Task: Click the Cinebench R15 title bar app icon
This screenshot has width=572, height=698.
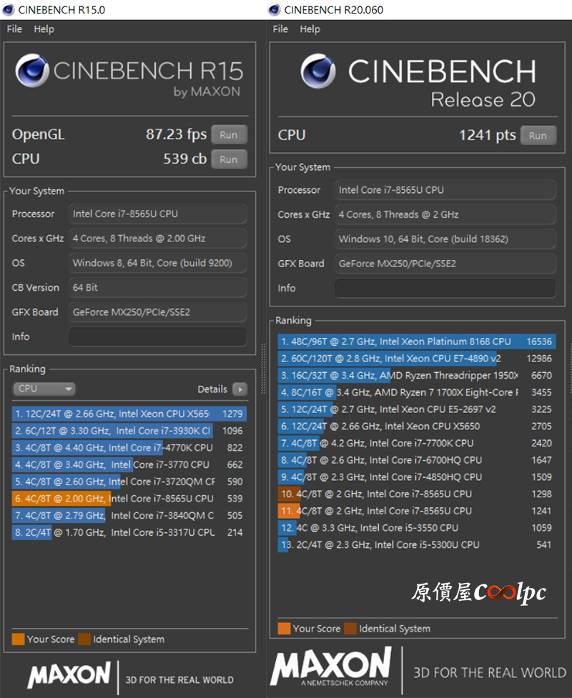Action: (8, 9)
